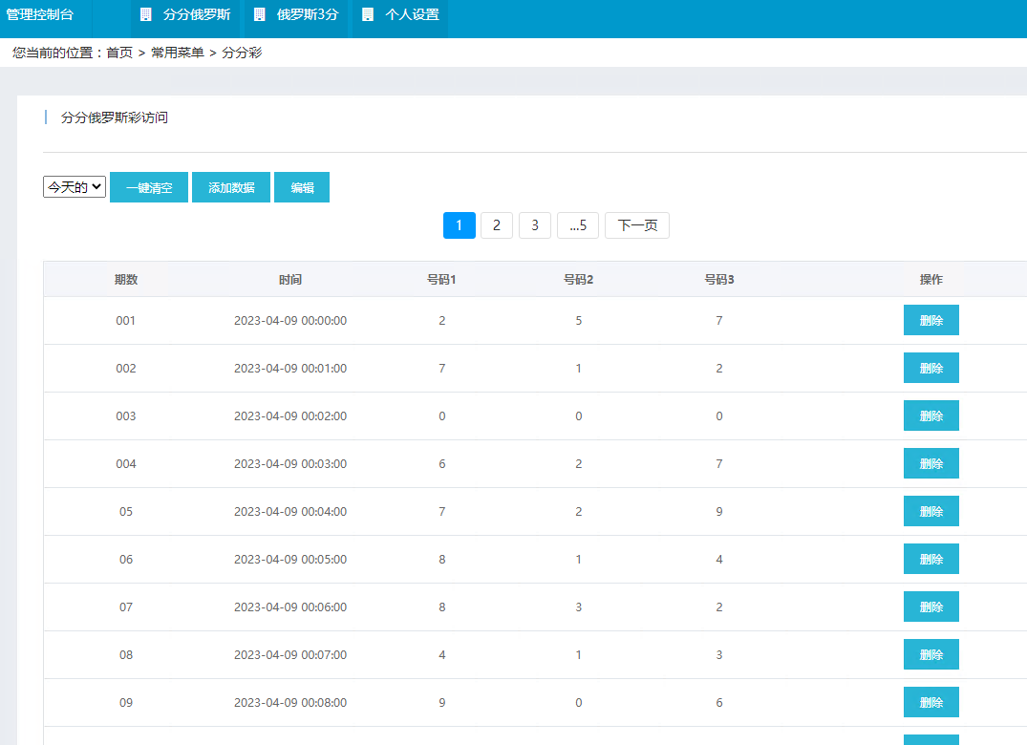Go to page 2 in pagination
Viewport: 1027px width, 745px height.
[497, 225]
